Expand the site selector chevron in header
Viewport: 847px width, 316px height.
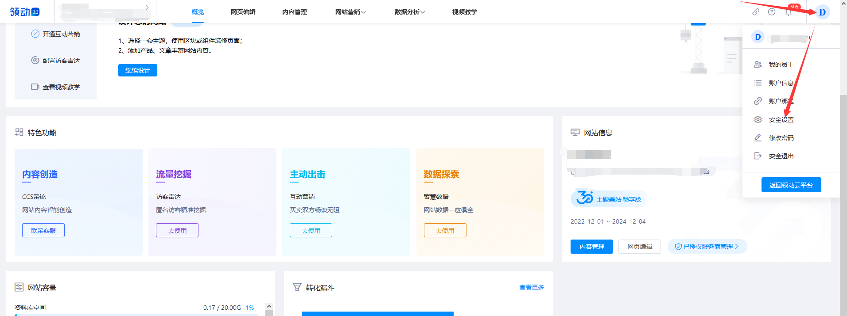pyautogui.click(x=147, y=8)
